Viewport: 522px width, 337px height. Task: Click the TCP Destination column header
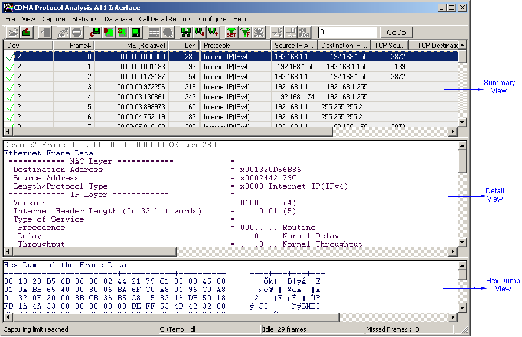click(434, 46)
